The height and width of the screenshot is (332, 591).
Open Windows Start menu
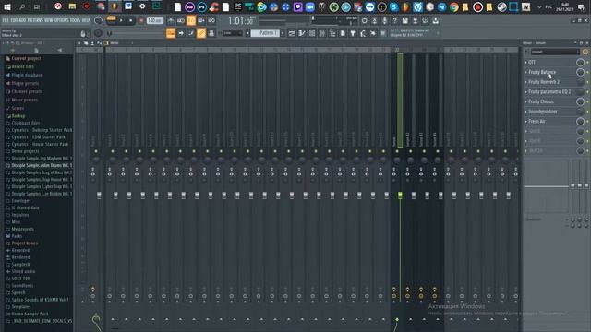coord(7,6)
